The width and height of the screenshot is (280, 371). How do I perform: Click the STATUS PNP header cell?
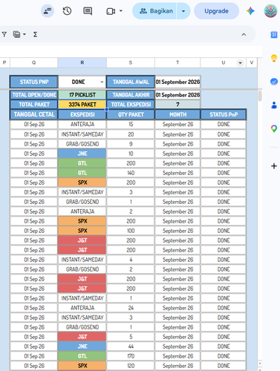(x=34, y=82)
